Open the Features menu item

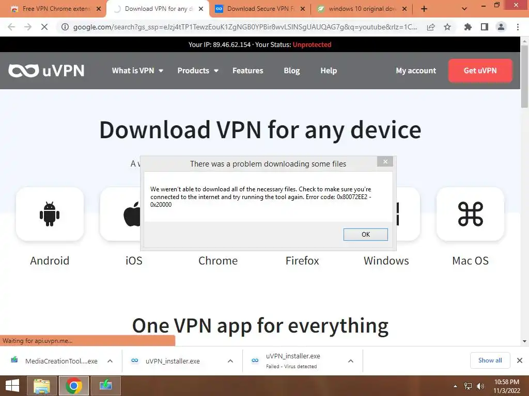pyautogui.click(x=247, y=71)
